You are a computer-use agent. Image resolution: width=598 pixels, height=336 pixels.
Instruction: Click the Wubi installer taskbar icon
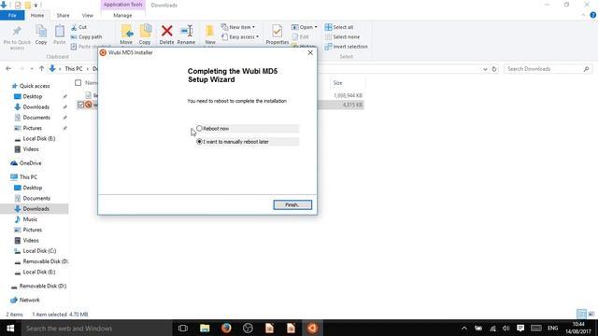coord(312,328)
